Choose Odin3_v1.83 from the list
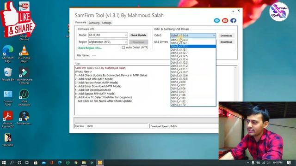 (x=193, y=98)
